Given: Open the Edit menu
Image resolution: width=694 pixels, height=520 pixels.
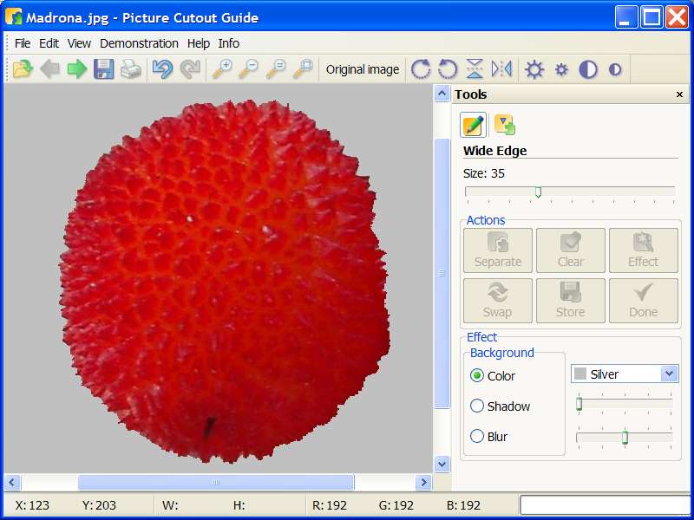Looking at the screenshot, I should pos(49,43).
